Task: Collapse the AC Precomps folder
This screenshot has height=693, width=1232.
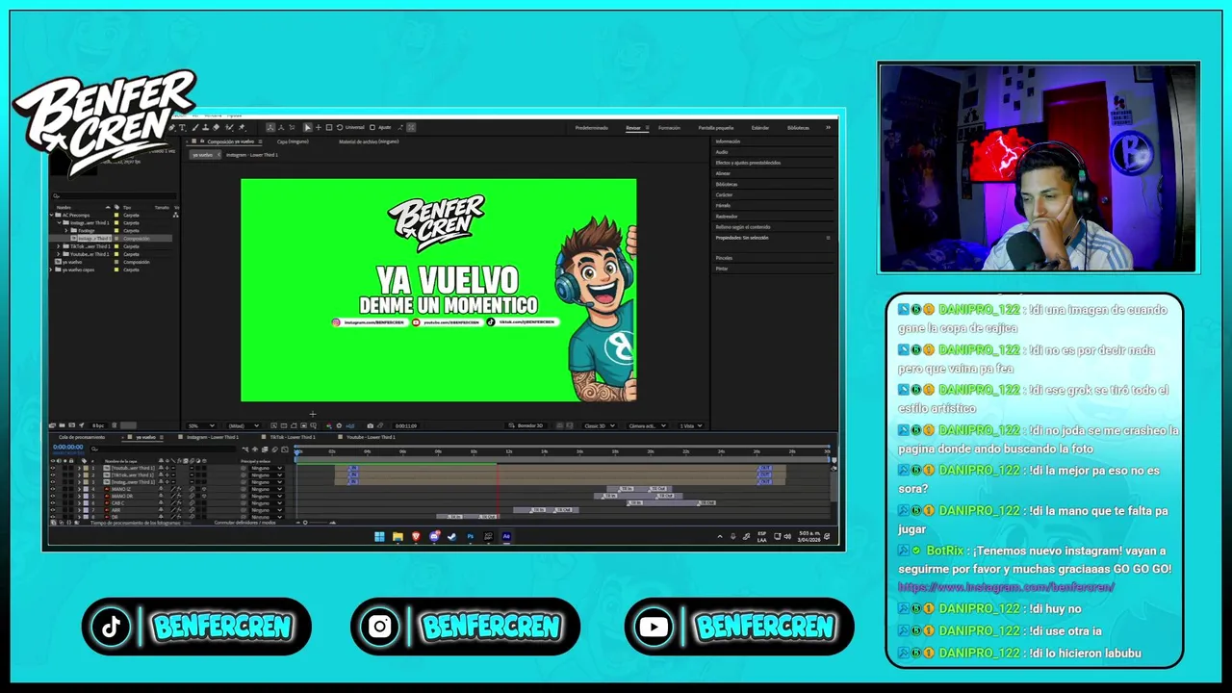Action: pos(53,215)
